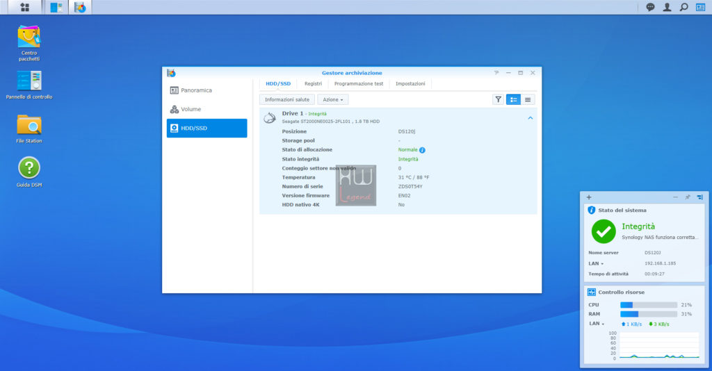Screen dimensions: 712x371
Task: Open the Azione dropdown
Action: [333, 100]
